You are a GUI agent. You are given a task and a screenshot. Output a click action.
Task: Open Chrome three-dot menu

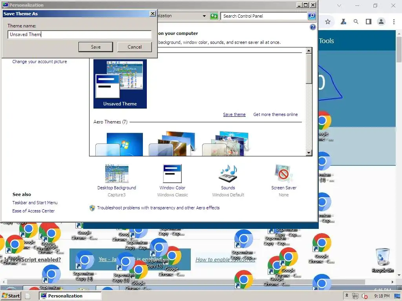394,22
